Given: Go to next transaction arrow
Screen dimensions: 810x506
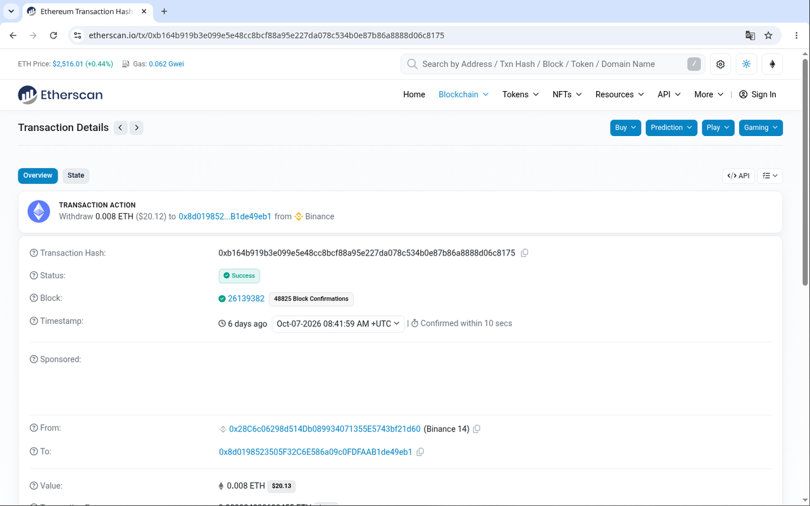Looking at the screenshot, I should (137, 128).
